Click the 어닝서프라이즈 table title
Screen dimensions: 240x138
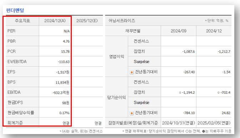(122, 21)
